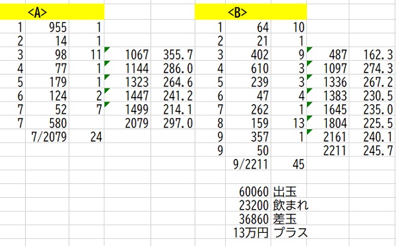Click the average value 241.2
Screen dimensions: 396x246
coord(173,96)
